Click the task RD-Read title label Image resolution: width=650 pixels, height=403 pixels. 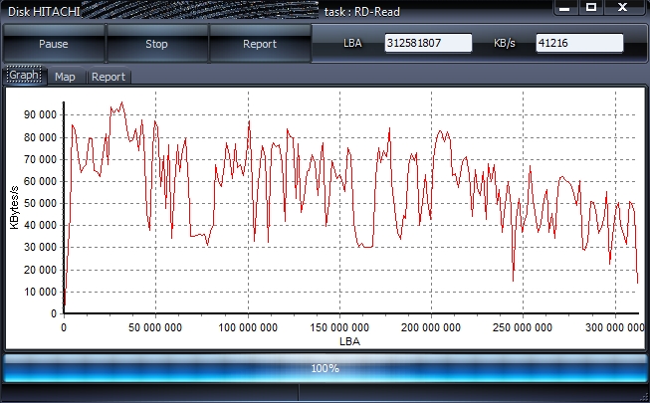point(365,10)
